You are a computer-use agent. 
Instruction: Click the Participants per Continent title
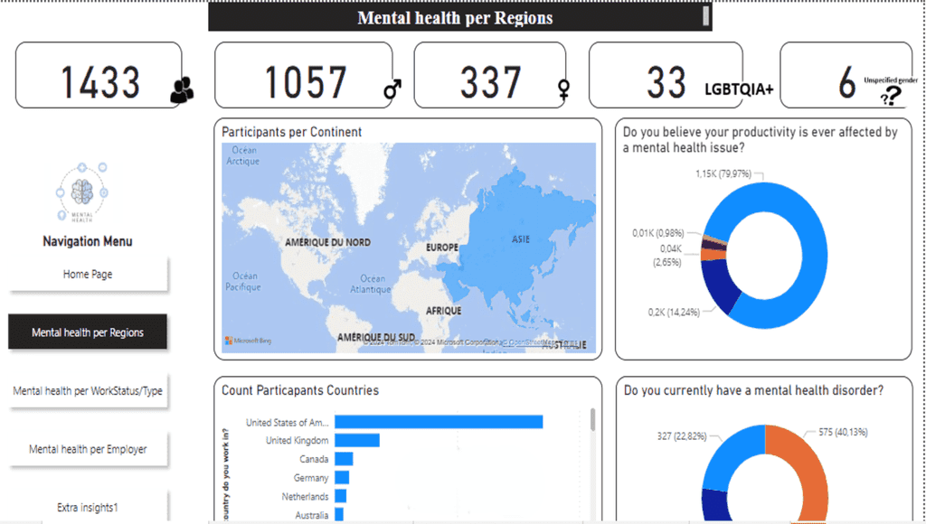coord(292,132)
